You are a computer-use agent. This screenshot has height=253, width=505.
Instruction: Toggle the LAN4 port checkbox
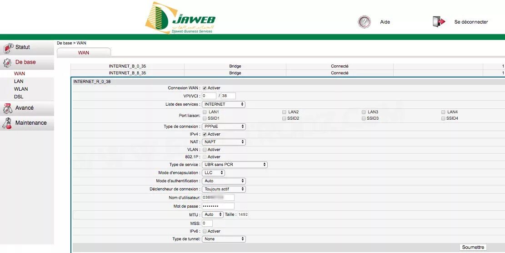[x=443, y=112]
